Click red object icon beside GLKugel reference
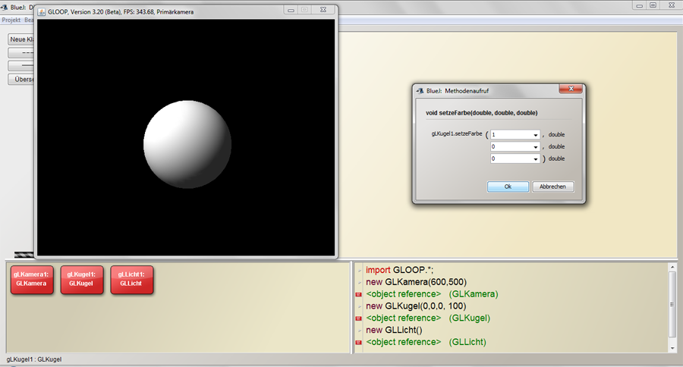 click(x=358, y=318)
